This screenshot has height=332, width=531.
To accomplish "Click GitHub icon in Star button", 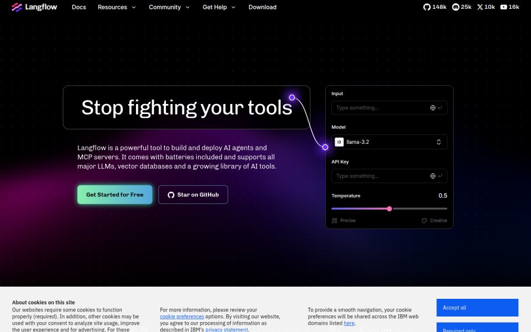I will click(171, 195).
